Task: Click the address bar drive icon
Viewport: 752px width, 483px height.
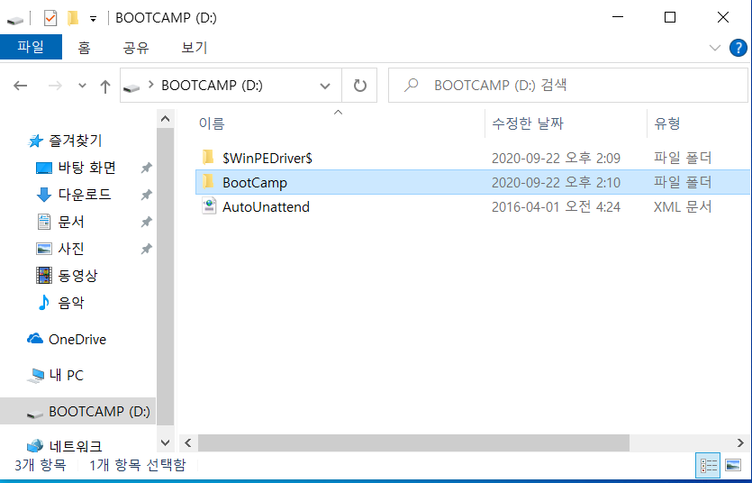Action: (x=131, y=87)
